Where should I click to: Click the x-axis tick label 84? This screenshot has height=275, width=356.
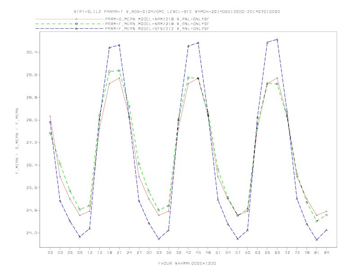point(326,253)
